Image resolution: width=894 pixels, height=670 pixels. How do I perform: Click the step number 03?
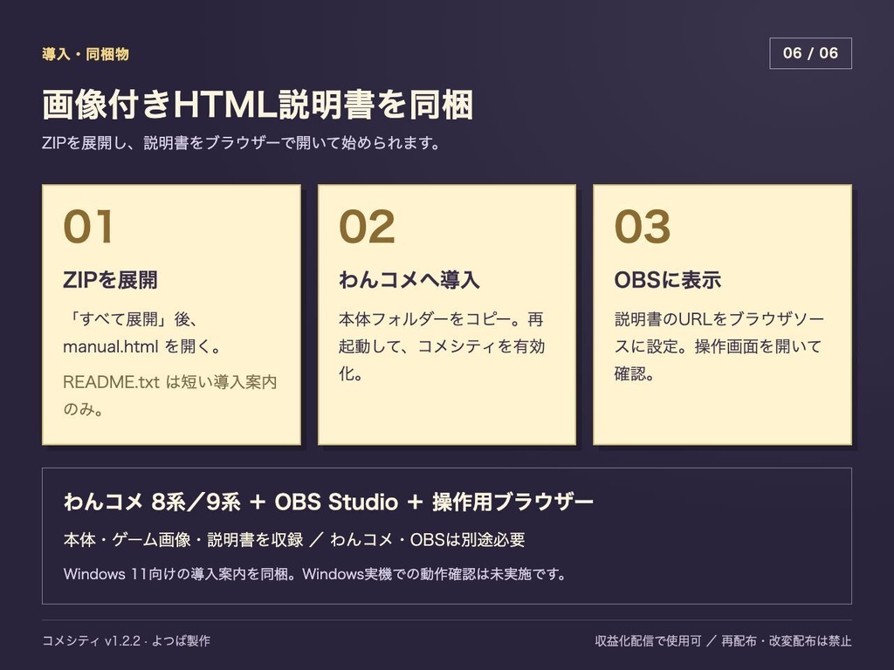642,227
